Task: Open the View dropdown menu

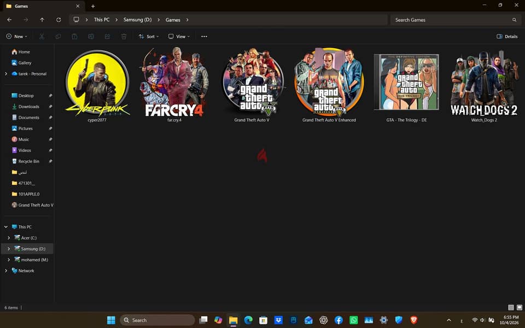Action: (x=179, y=37)
